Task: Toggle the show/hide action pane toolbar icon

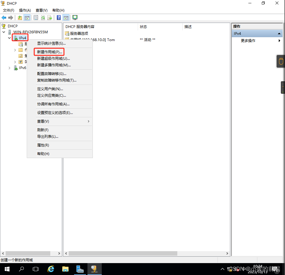Action: click(66, 18)
